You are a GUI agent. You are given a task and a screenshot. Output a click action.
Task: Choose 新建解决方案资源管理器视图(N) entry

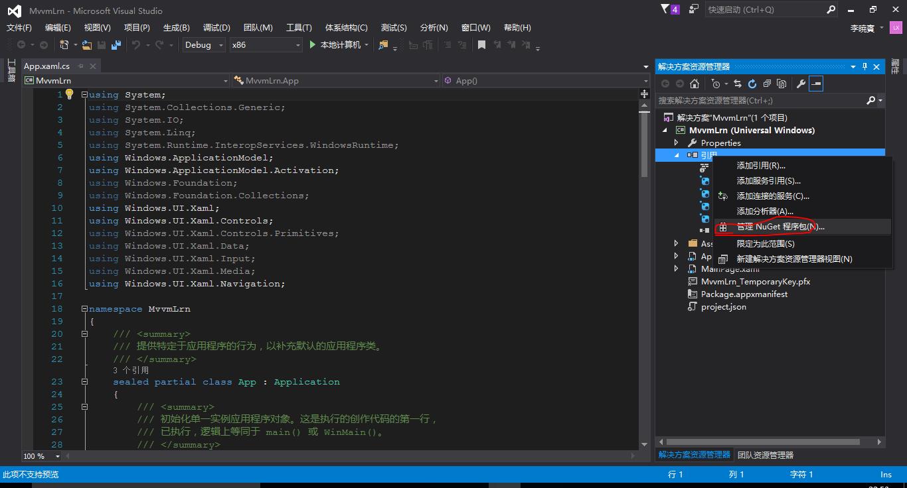point(802,259)
